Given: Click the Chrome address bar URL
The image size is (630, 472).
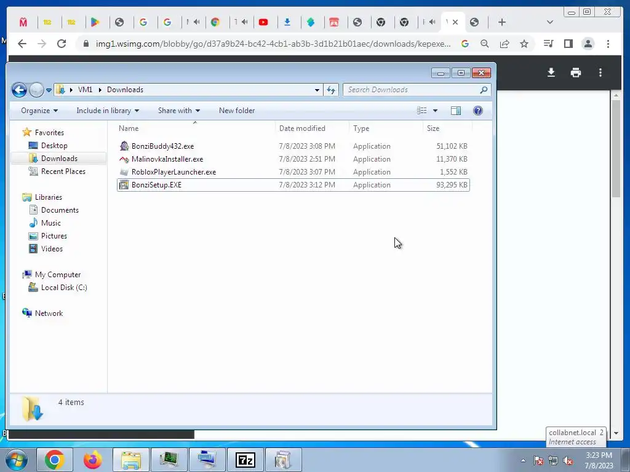Looking at the screenshot, I should point(273,44).
